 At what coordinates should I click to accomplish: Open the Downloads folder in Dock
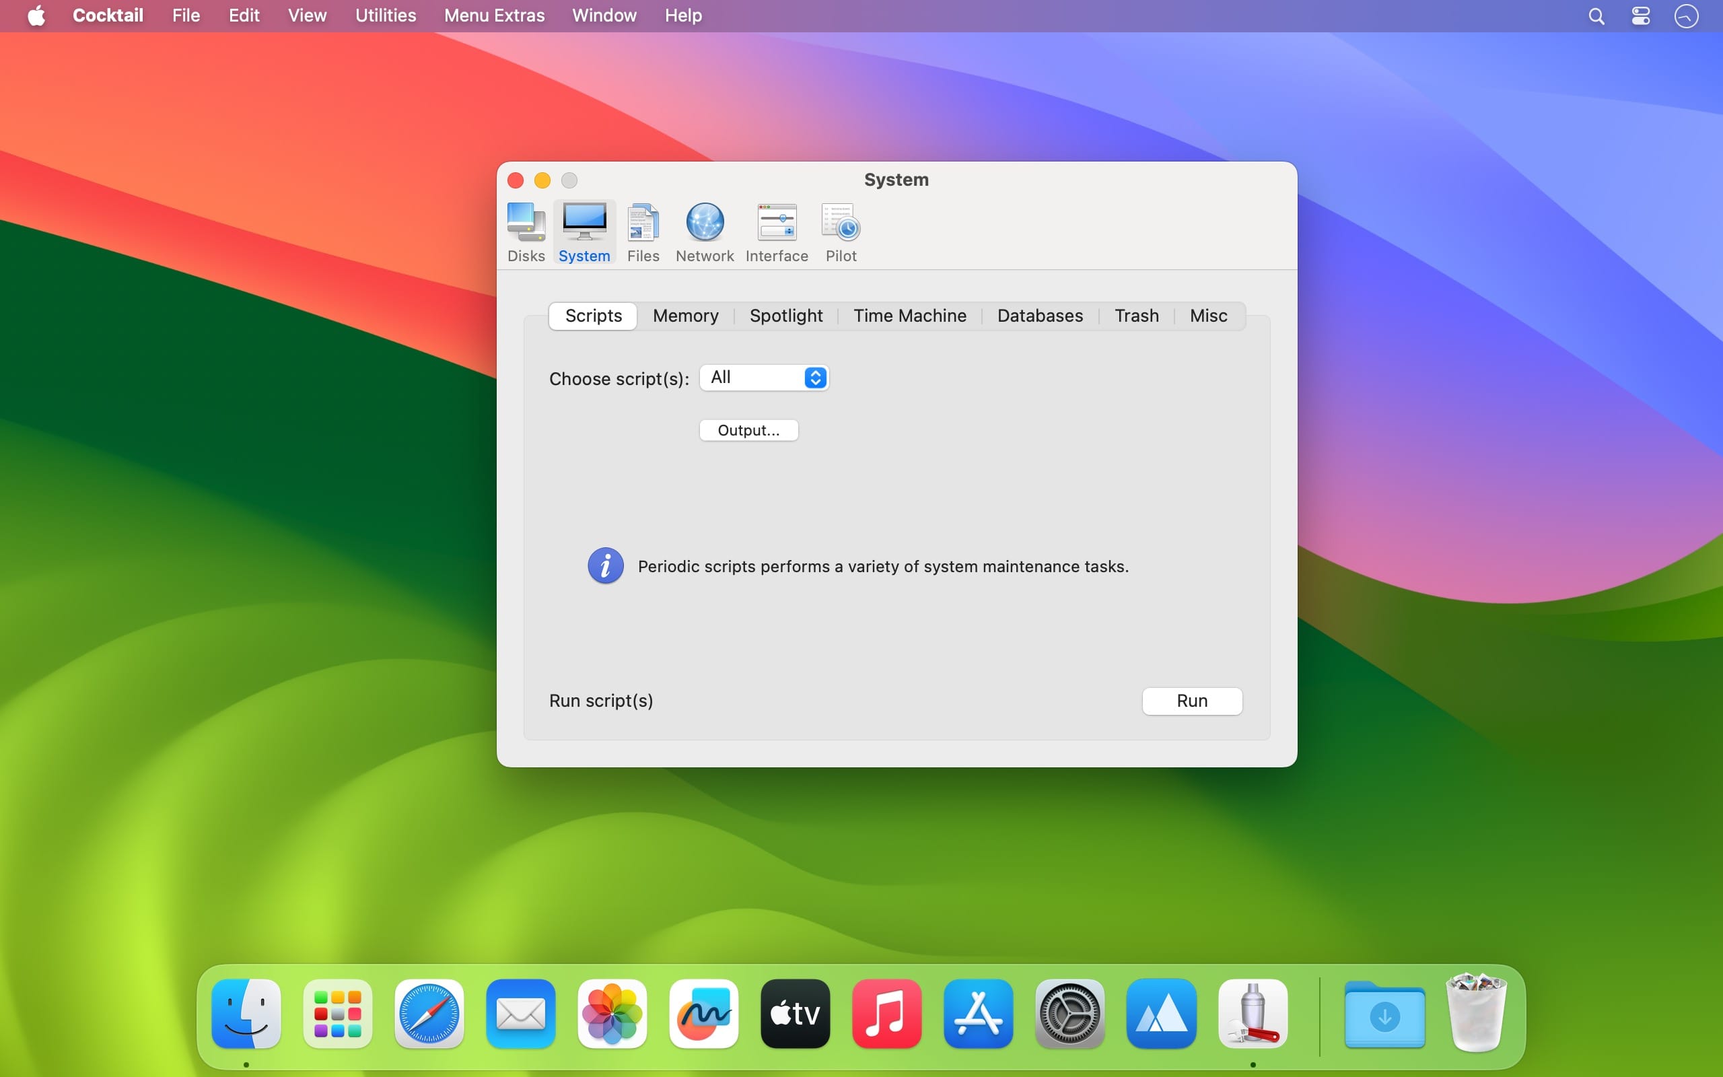click(x=1385, y=1014)
